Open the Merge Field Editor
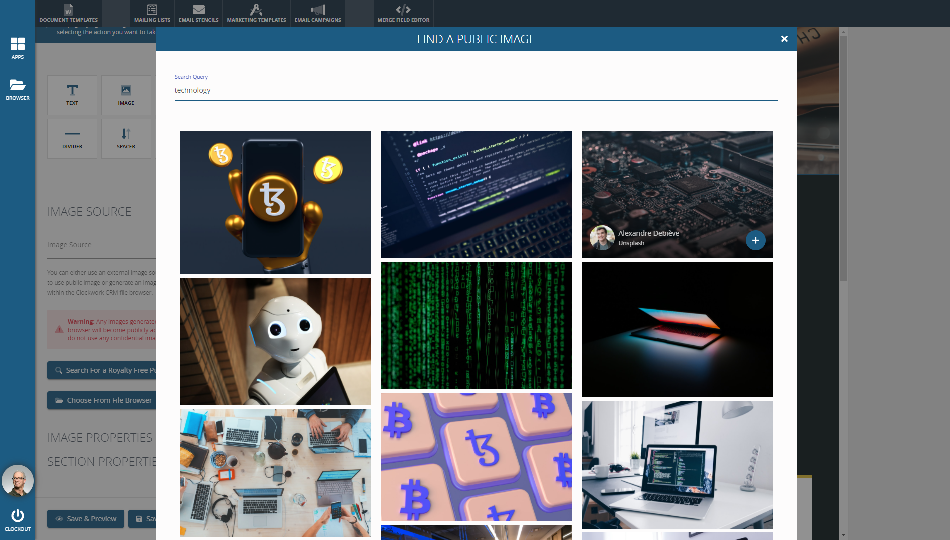Screen dimensions: 950x540 pyautogui.click(x=403, y=13)
